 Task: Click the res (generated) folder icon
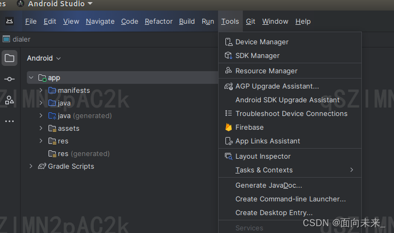[x=52, y=153]
